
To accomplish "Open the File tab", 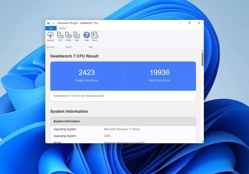I will pyautogui.click(x=51, y=28).
